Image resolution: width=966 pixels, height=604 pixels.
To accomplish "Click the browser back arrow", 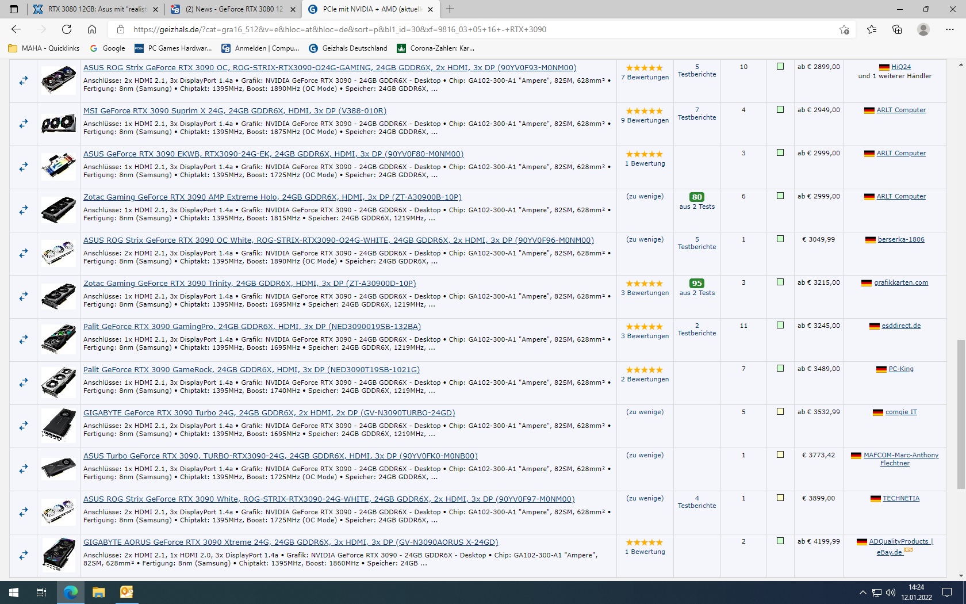I will point(16,29).
